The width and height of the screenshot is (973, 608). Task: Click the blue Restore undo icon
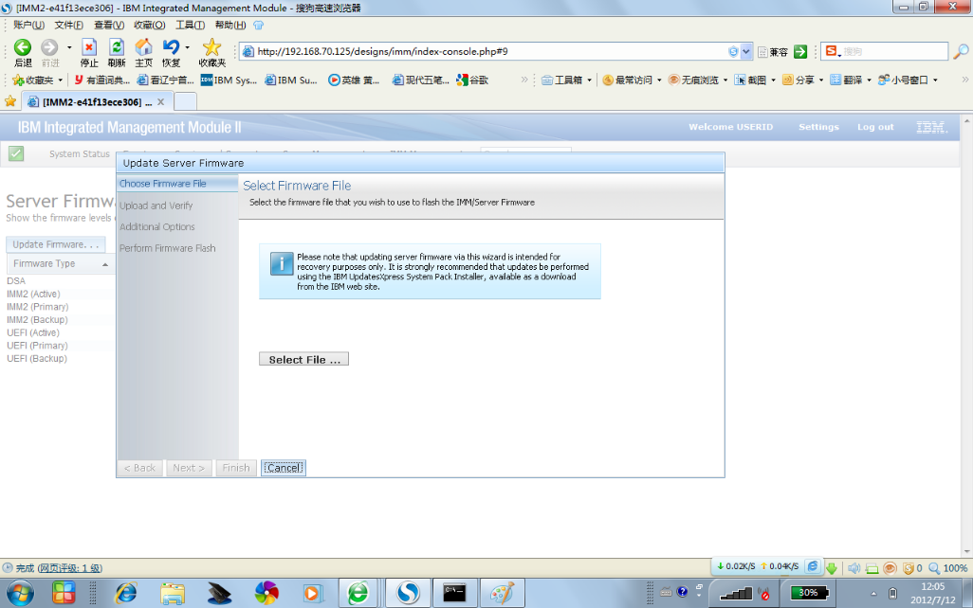(x=171, y=47)
